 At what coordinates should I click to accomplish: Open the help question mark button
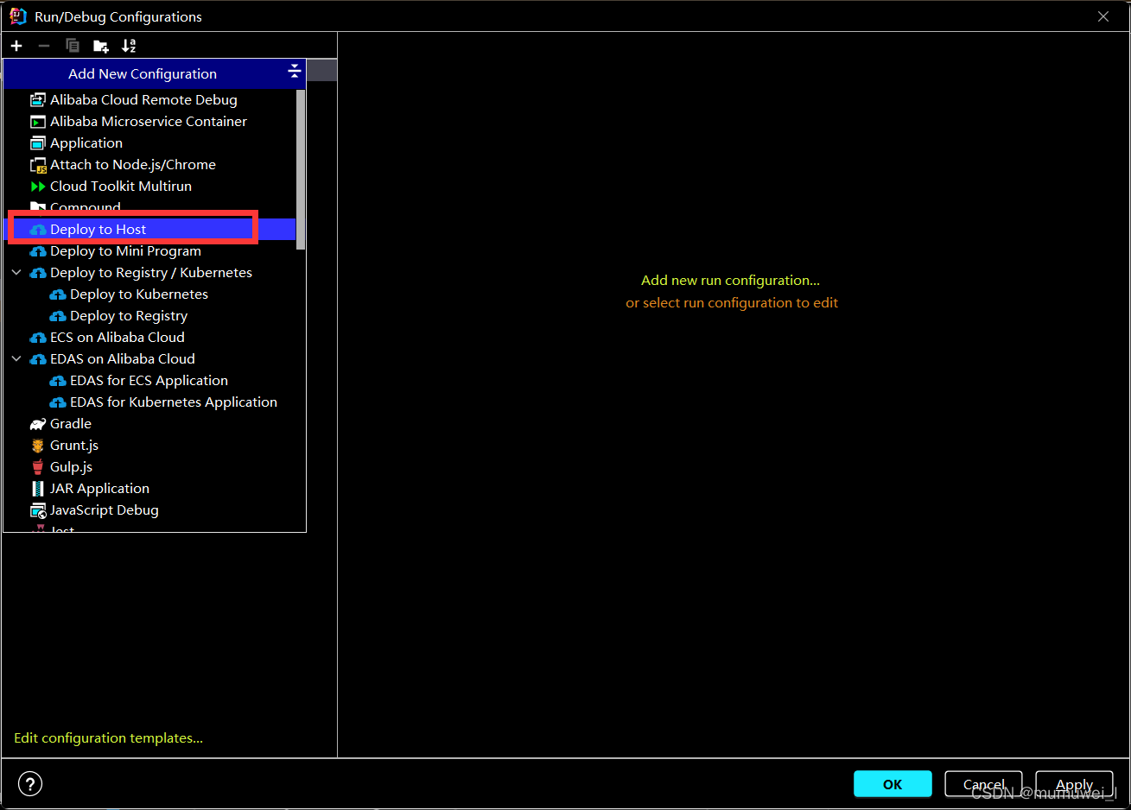click(30, 784)
